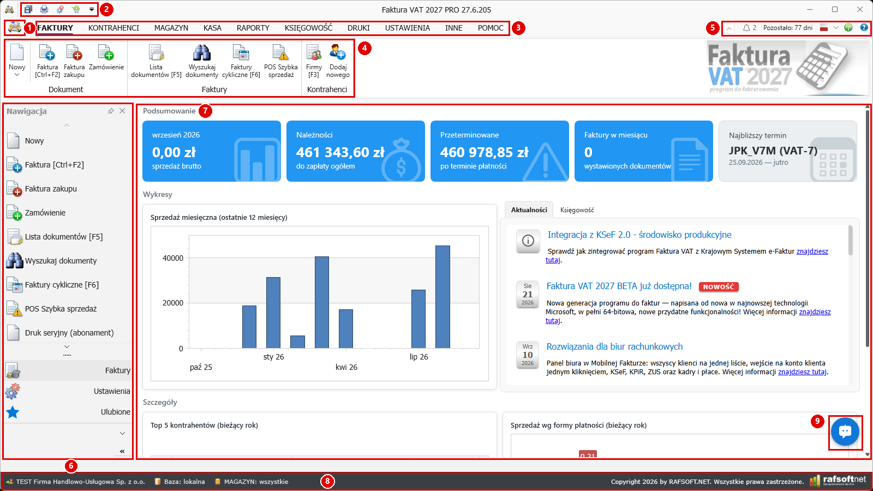Click Faktura zakupu in the ribbon
Viewport: 873px width, 491px height.
pyautogui.click(x=74, y=61)
